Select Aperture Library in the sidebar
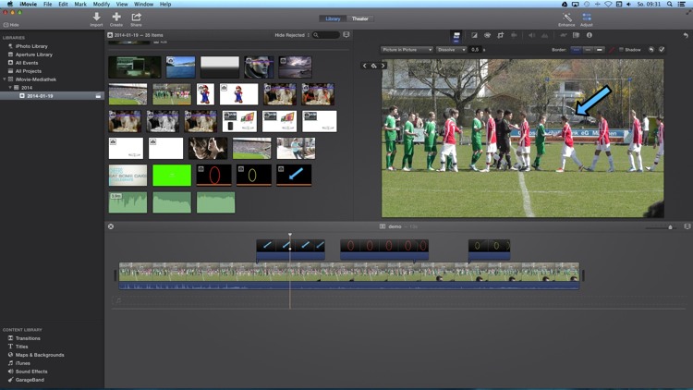 click(x=33, y=55)
